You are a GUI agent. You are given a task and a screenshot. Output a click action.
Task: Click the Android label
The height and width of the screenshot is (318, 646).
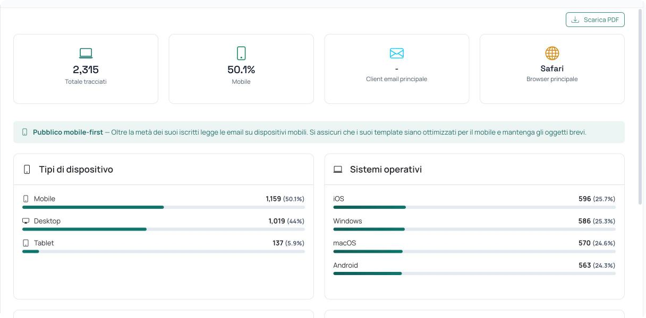345,265
